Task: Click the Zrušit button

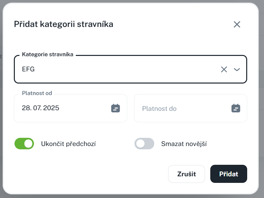Action: click(x=187, y=174)
